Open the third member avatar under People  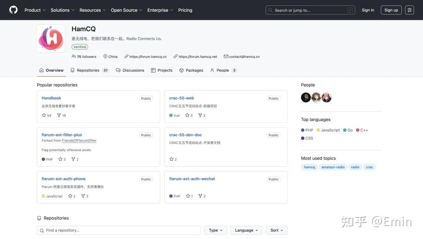pos(327,98)
